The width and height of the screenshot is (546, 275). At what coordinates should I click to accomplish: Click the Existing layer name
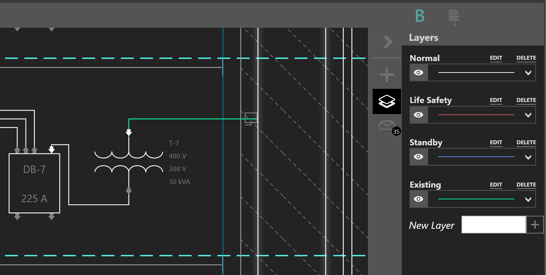pos(425,185)
